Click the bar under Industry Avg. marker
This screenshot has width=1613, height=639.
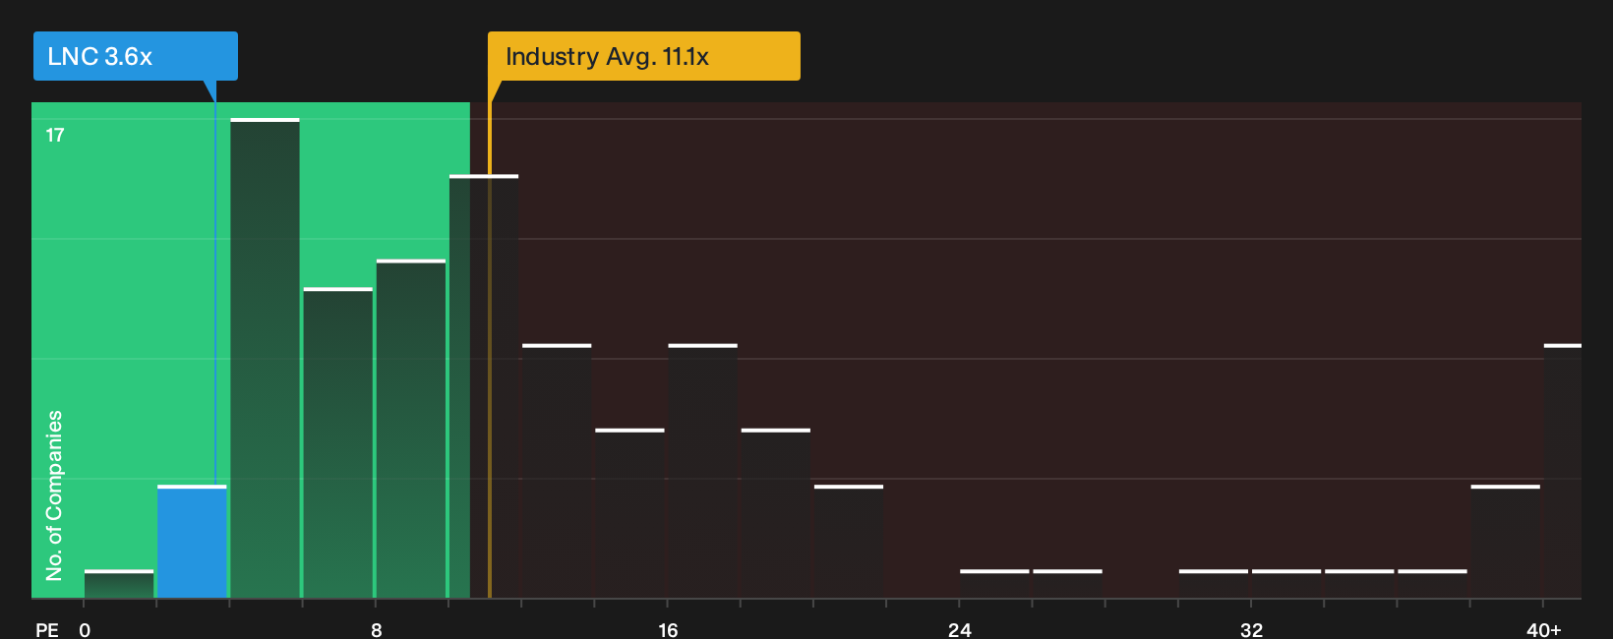[x=484, y=386]
